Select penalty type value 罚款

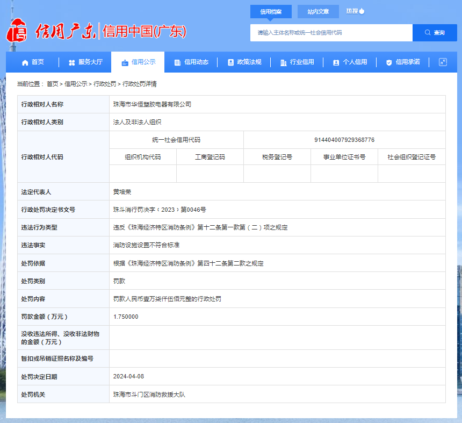119,281
